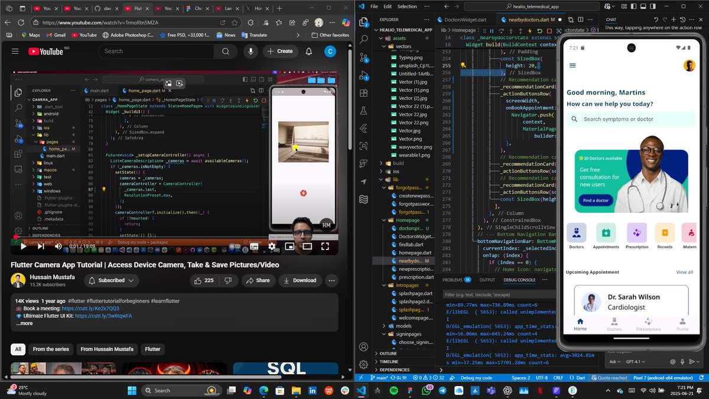
Task: Click the green debug restart icon
Action: tap(539, 31)
